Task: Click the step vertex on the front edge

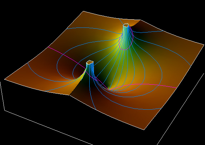Action: pos(69,95)
